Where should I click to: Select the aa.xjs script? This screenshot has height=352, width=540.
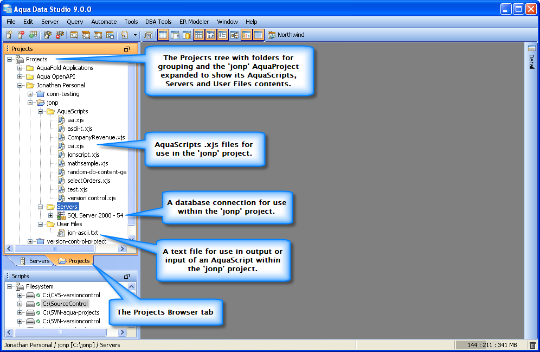coord(75,120)
